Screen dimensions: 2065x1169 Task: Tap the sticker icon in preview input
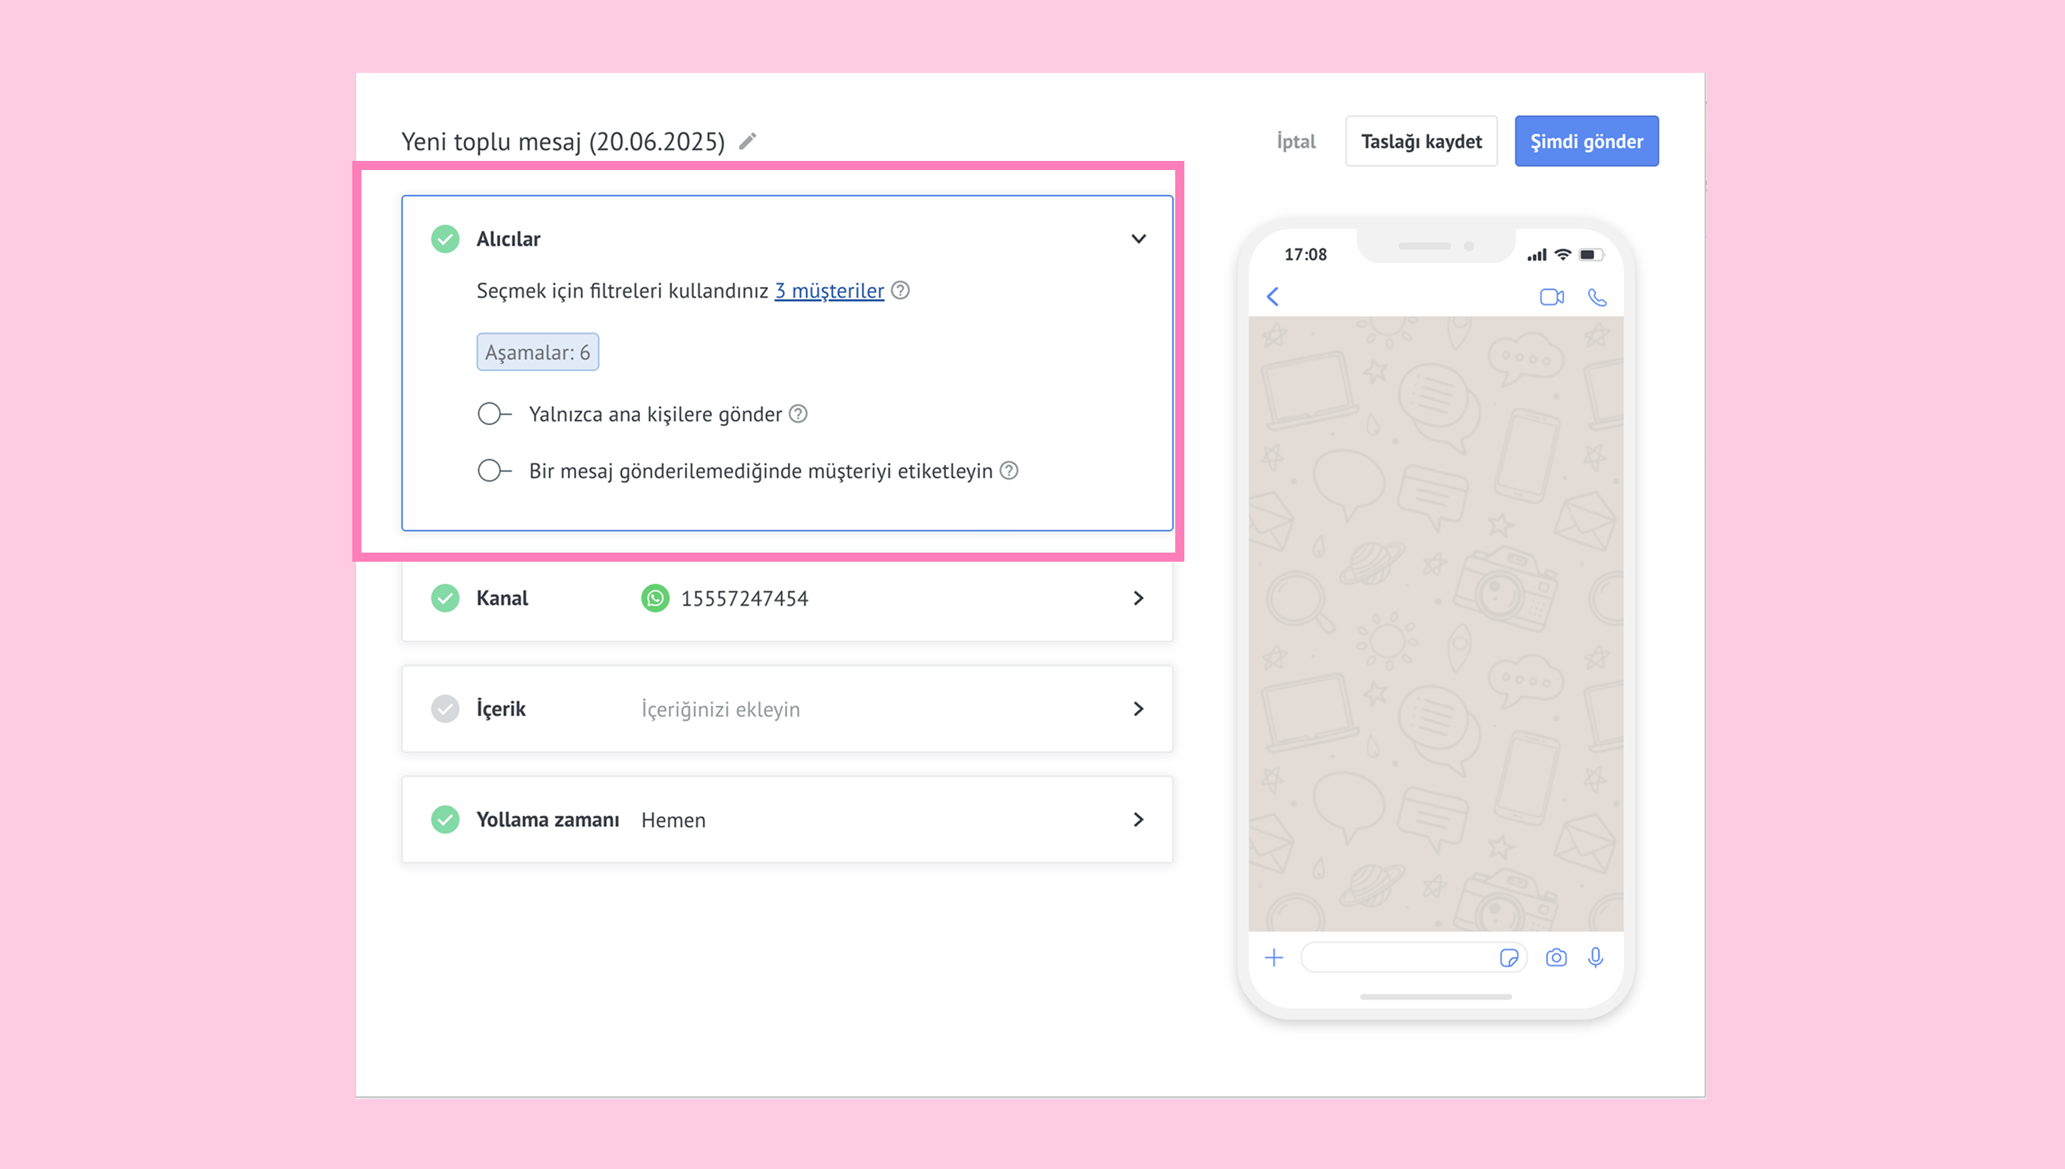1509,958
